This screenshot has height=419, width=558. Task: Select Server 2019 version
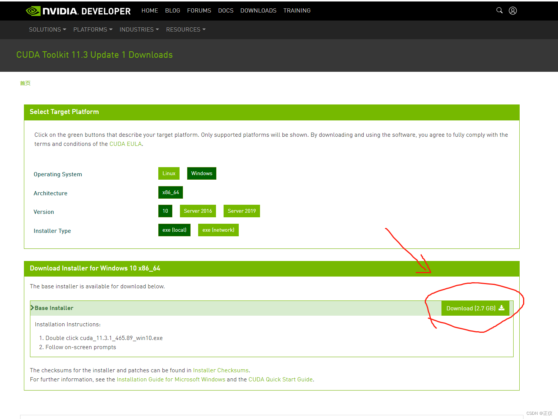coord(242,211)
